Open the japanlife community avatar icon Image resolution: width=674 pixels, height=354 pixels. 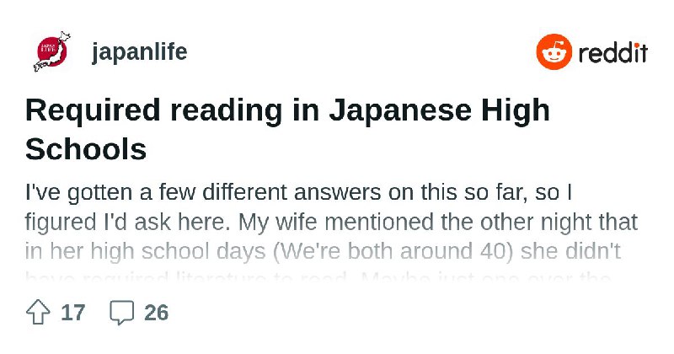point(52,51)
